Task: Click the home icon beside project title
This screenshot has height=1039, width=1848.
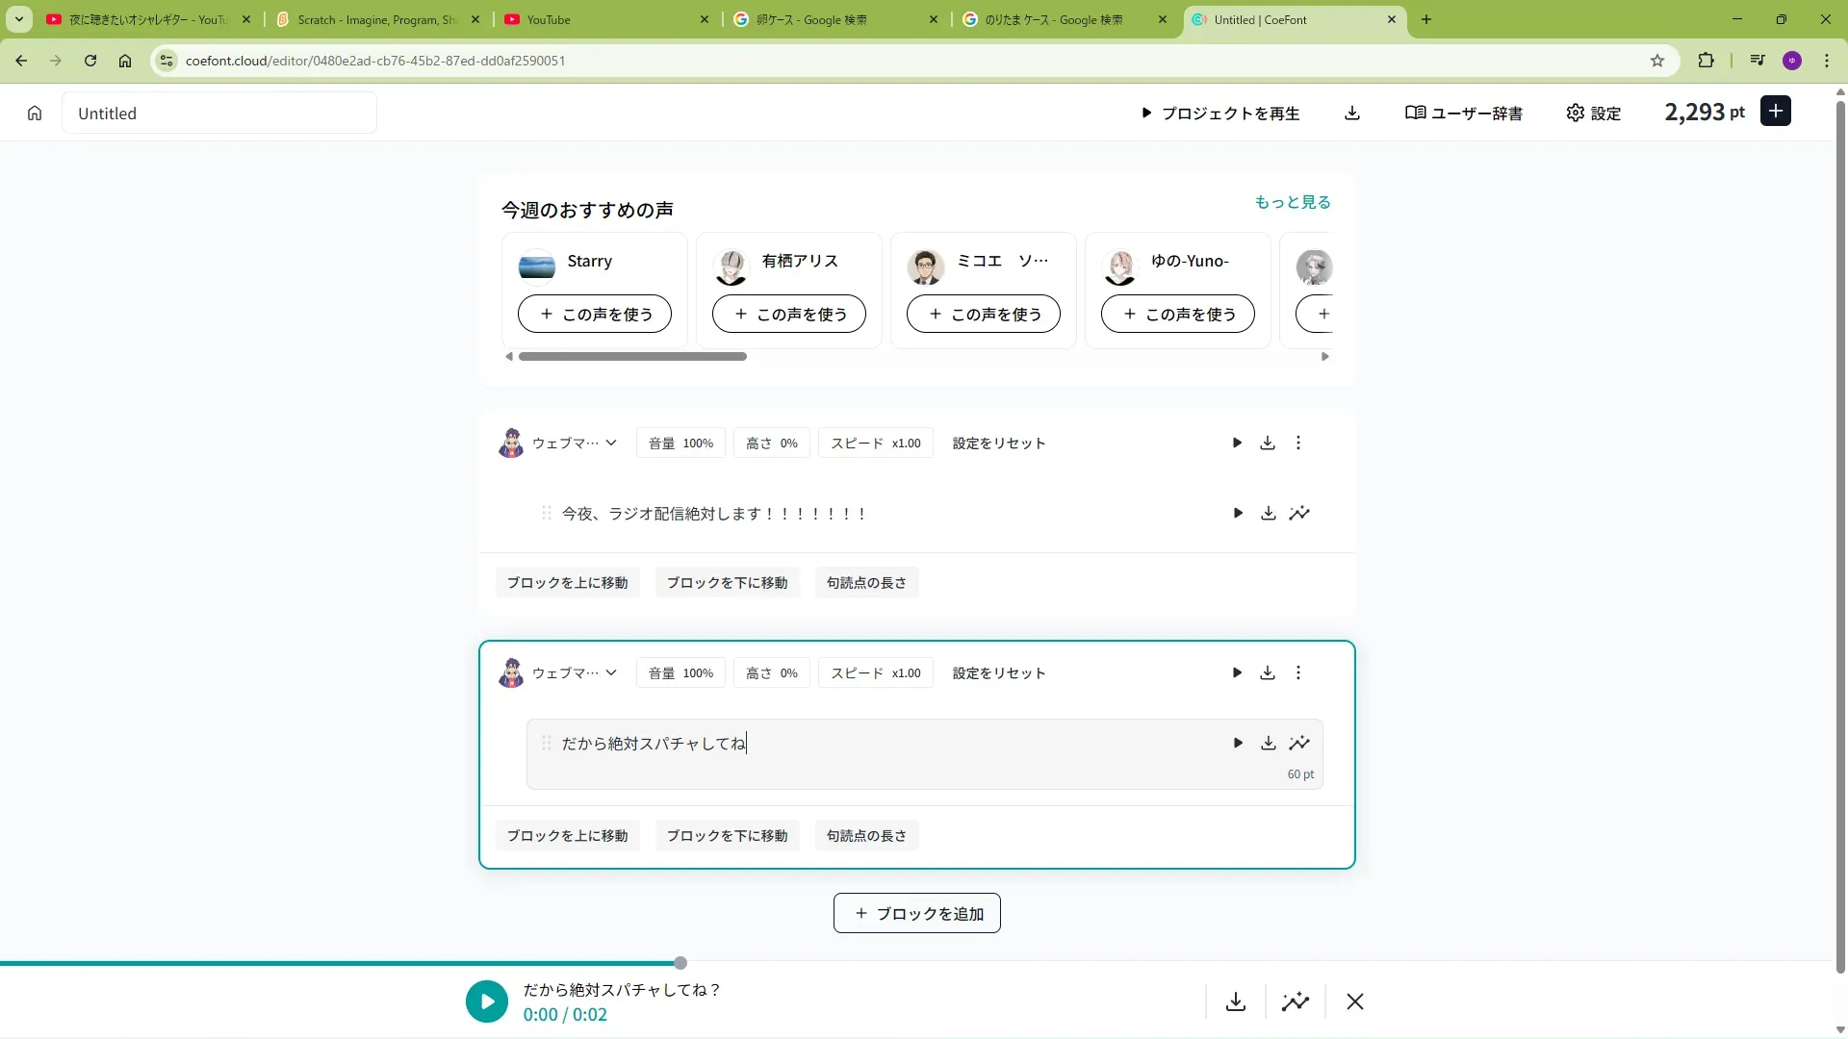Action: [x=35, y=114]
